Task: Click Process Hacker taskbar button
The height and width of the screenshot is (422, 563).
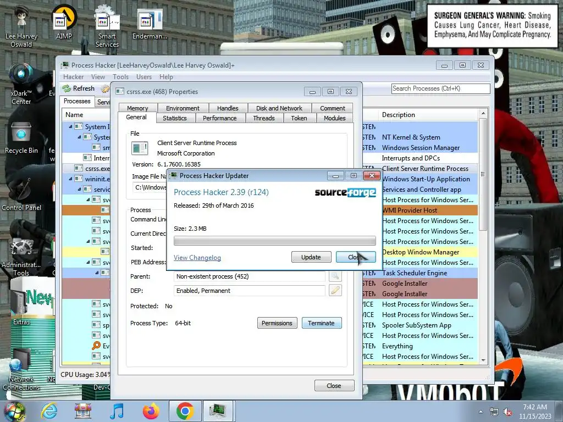Action: click(218, 411)
